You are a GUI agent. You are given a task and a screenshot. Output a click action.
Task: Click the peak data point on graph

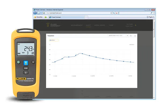82,53
